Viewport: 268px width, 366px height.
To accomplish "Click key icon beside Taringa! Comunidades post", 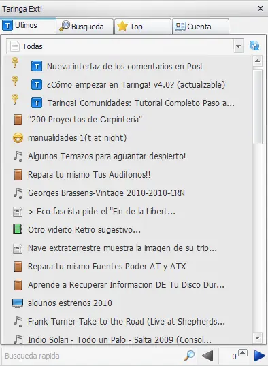I will tap(15, 99).
